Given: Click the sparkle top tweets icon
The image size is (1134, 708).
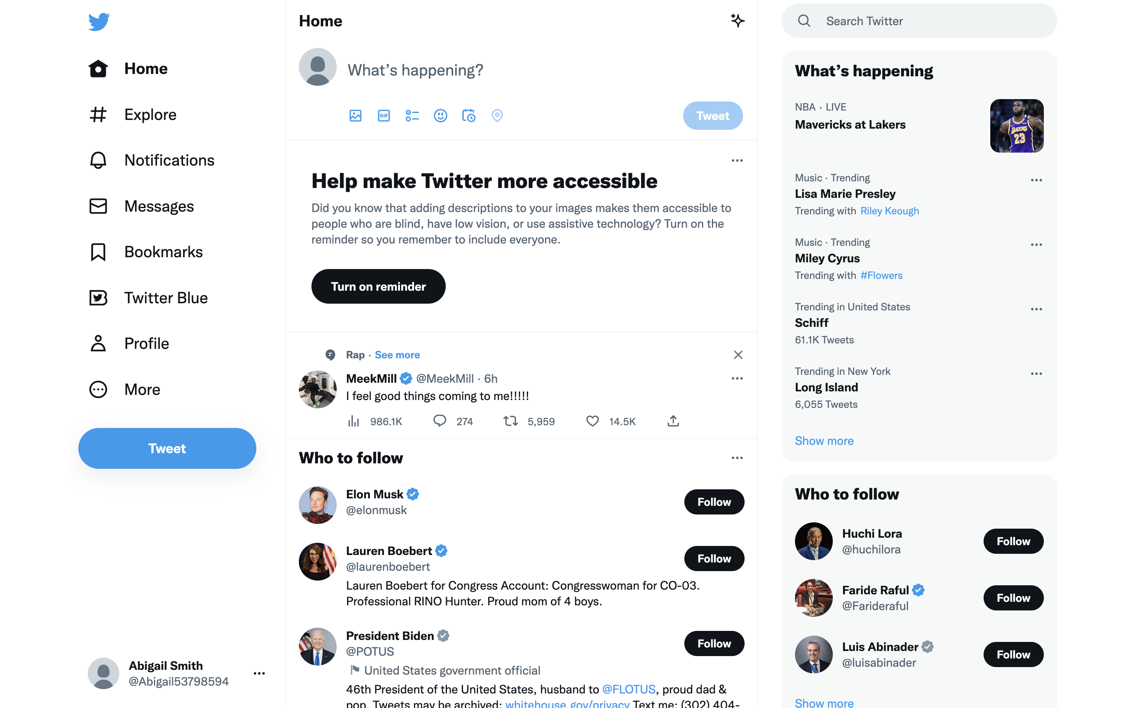Looking at the screenshot, I should coord(737,20).
